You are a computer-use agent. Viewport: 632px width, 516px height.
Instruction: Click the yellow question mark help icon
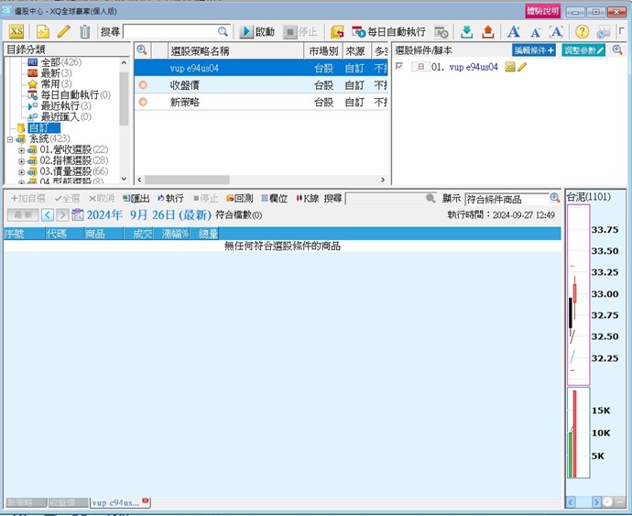[x=582, y=31]
